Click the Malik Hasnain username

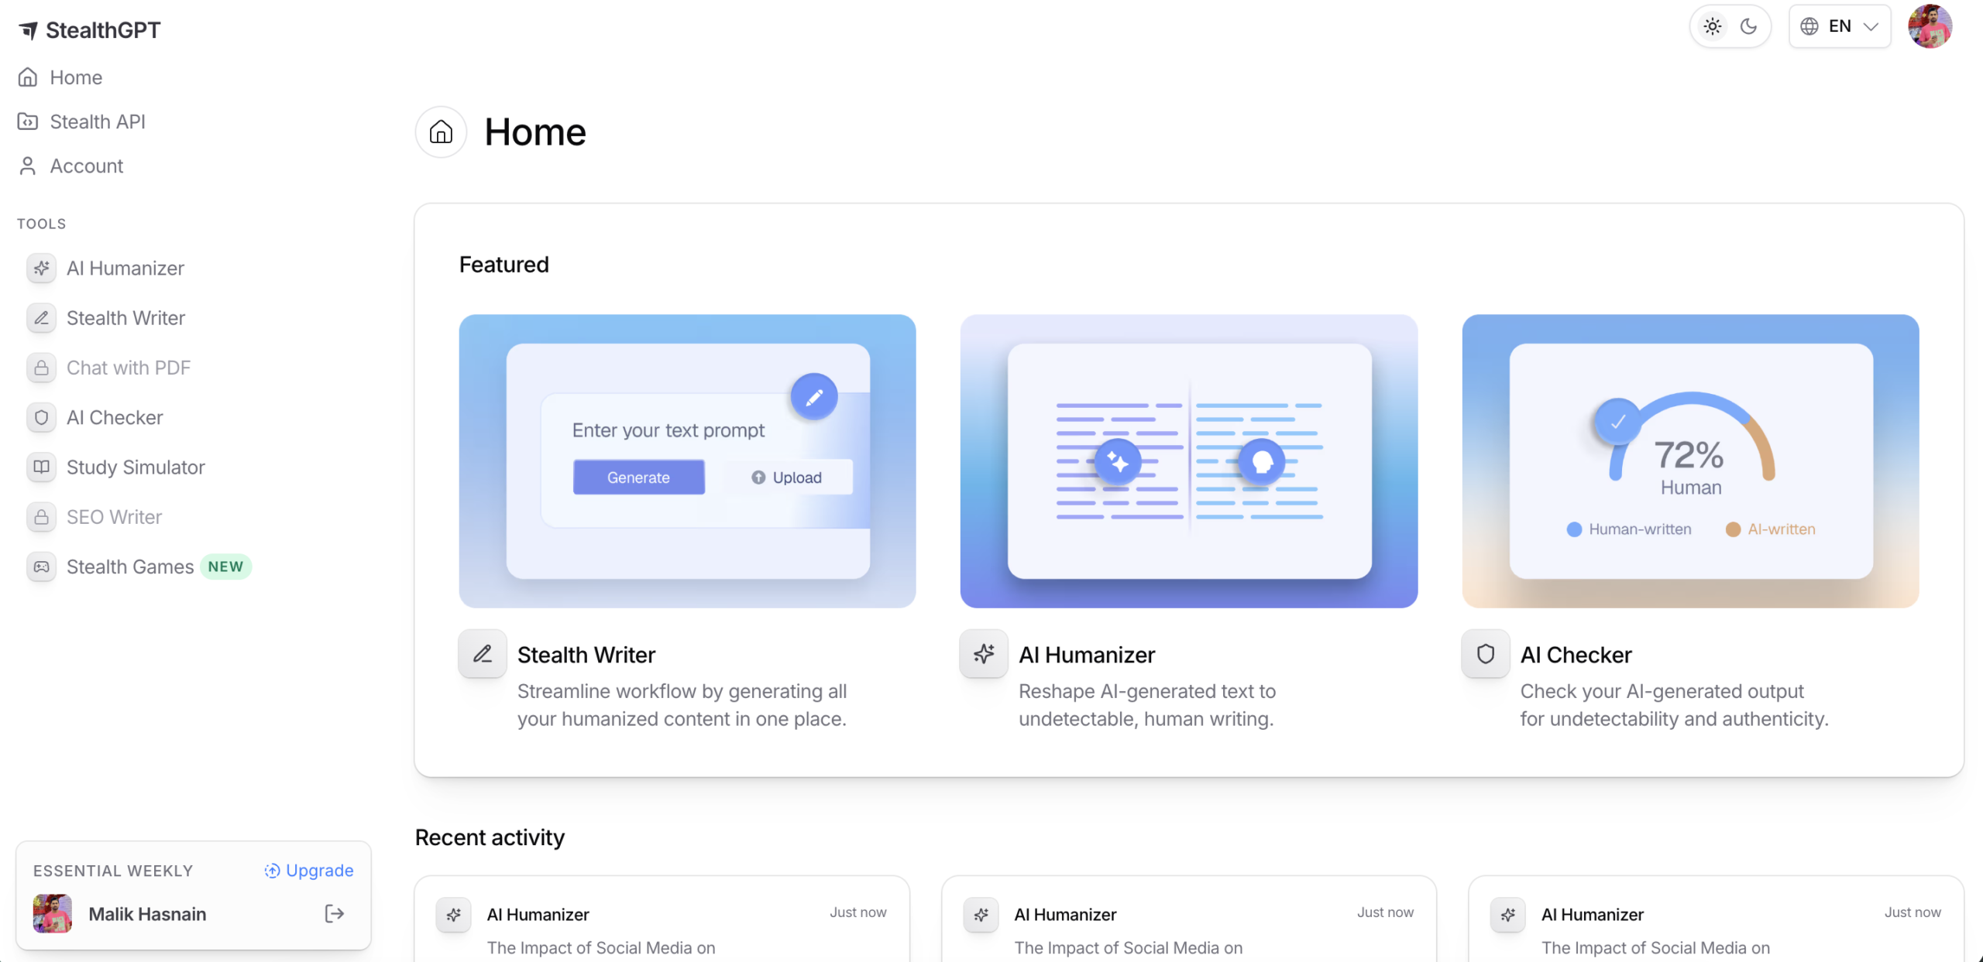click(147, 914)
